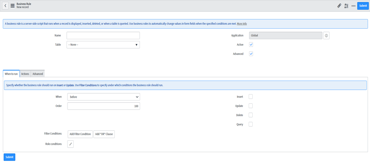Open the Table dropdown
Image resolution: width=370 pixels, height=162 pixels.
click(103, 45)
